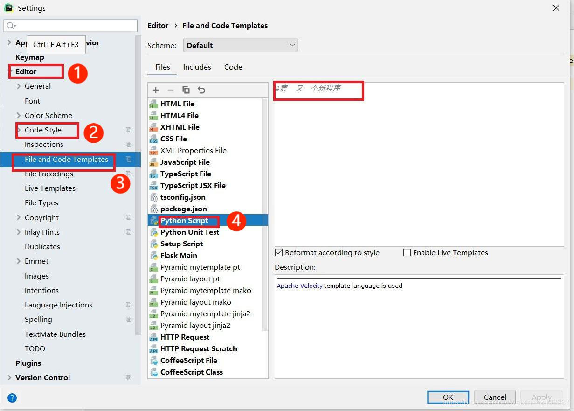
Task: Open TextMate Bundles settings
Action: tap(55, 334)
